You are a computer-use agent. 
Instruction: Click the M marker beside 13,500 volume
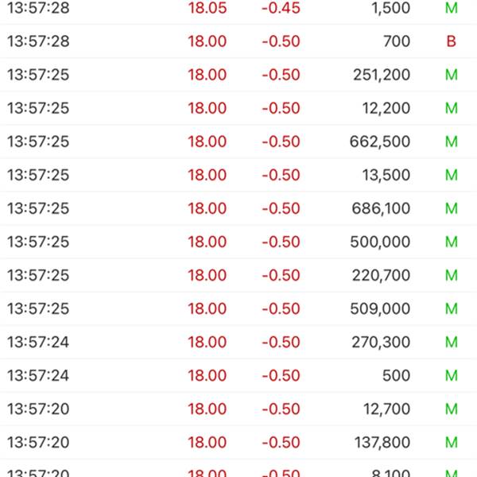(x=452, y=175)
